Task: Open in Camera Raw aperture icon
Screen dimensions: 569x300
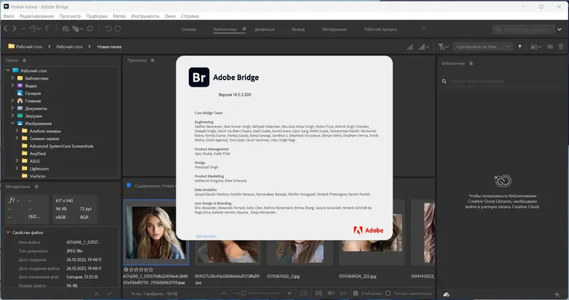Action: pyautogui.click(x=90, y=28)
